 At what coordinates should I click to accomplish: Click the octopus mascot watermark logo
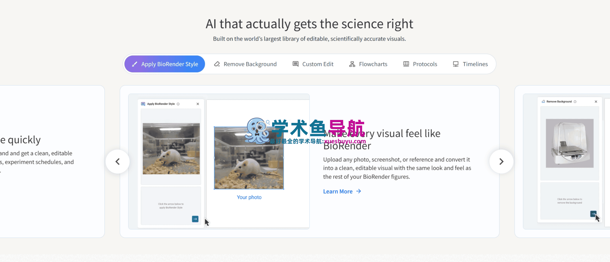click(x=256, y=130)
